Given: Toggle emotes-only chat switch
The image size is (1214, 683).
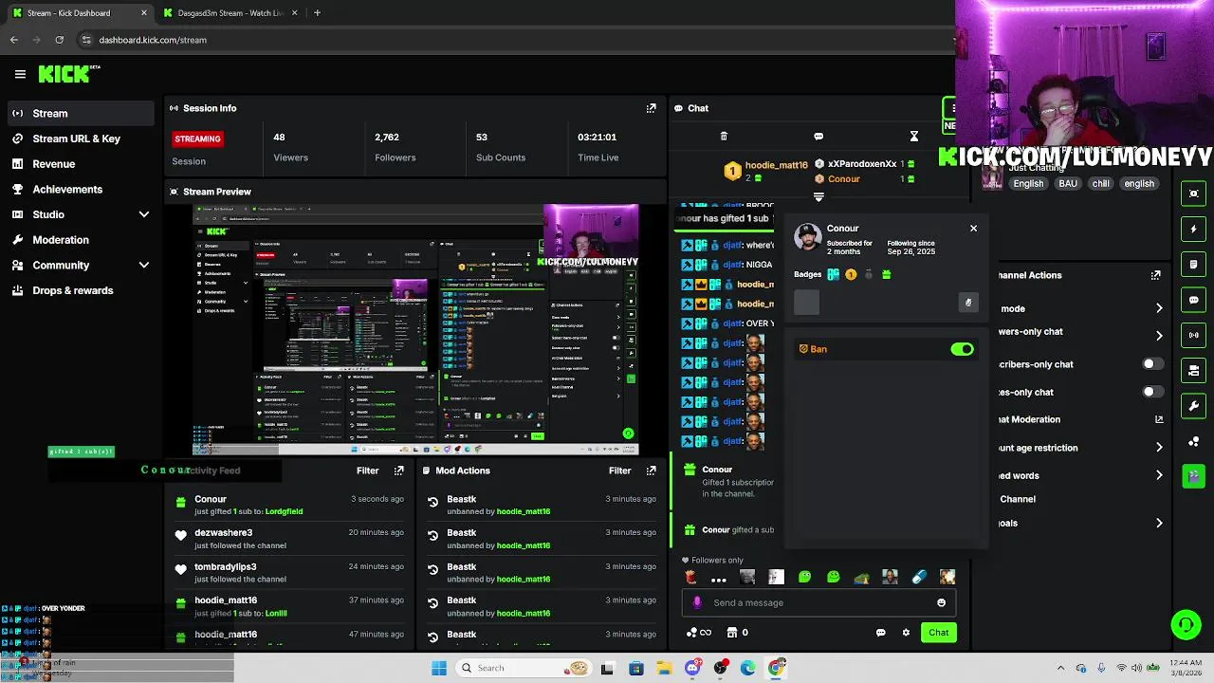Looking at the screenshot, I should click(x=1151, y=392).
